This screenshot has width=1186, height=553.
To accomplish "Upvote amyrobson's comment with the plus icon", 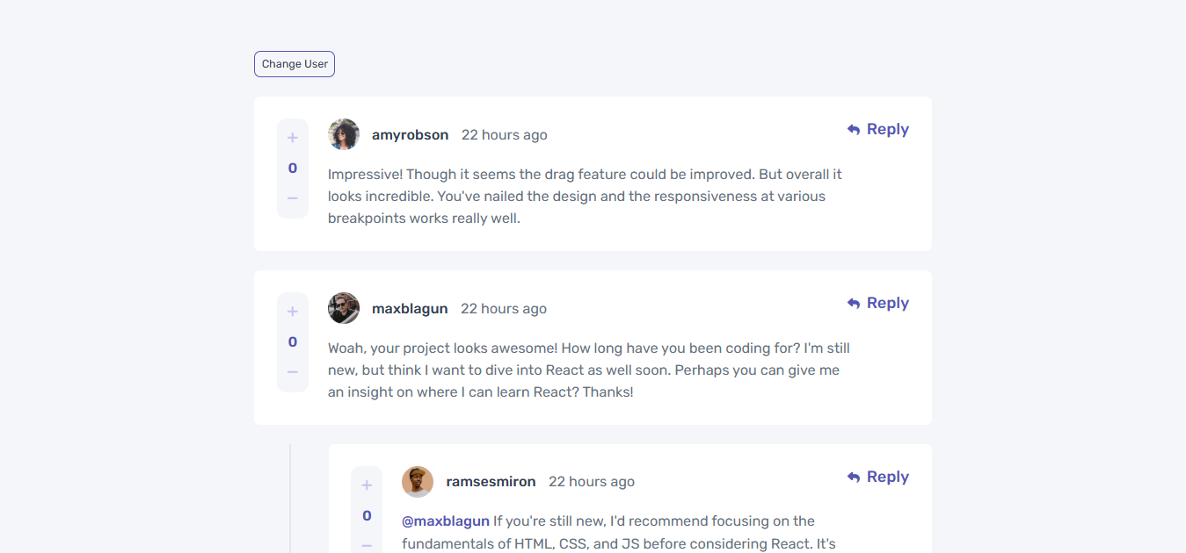I will tap(293, 138).
